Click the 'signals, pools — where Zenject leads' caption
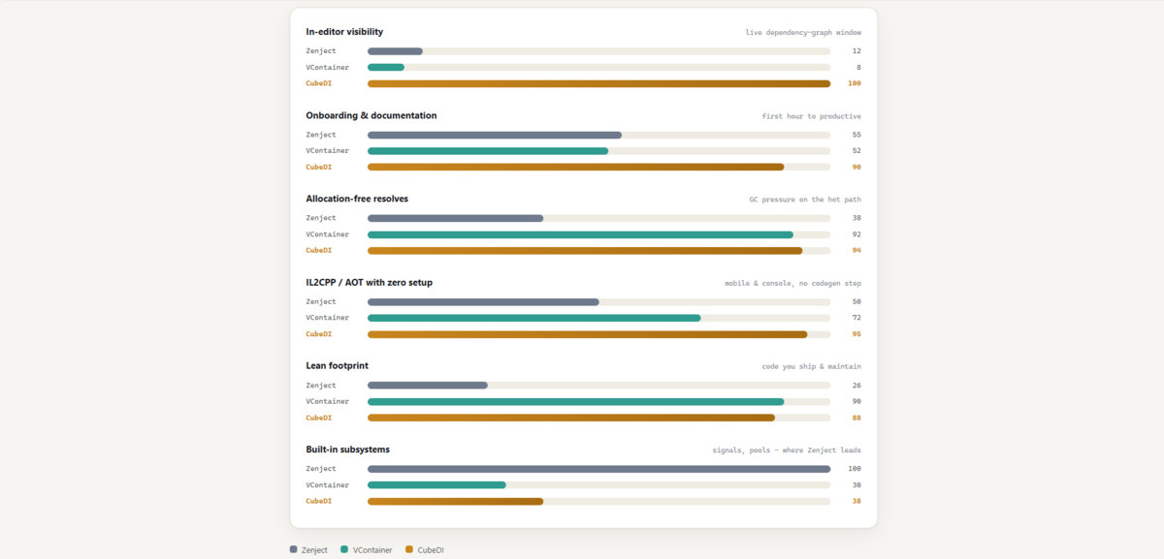The width and height of the screenshot is (1164, 559). (x=787, y=450)
